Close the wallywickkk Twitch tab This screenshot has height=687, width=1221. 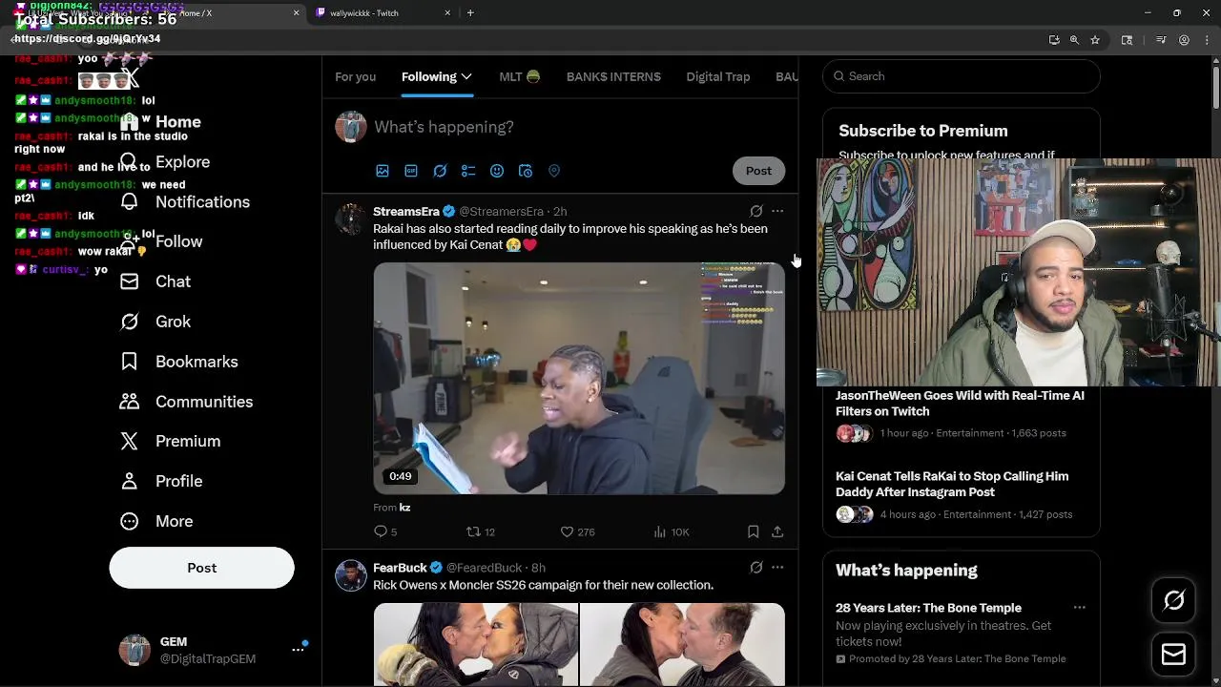coord(447,13)
